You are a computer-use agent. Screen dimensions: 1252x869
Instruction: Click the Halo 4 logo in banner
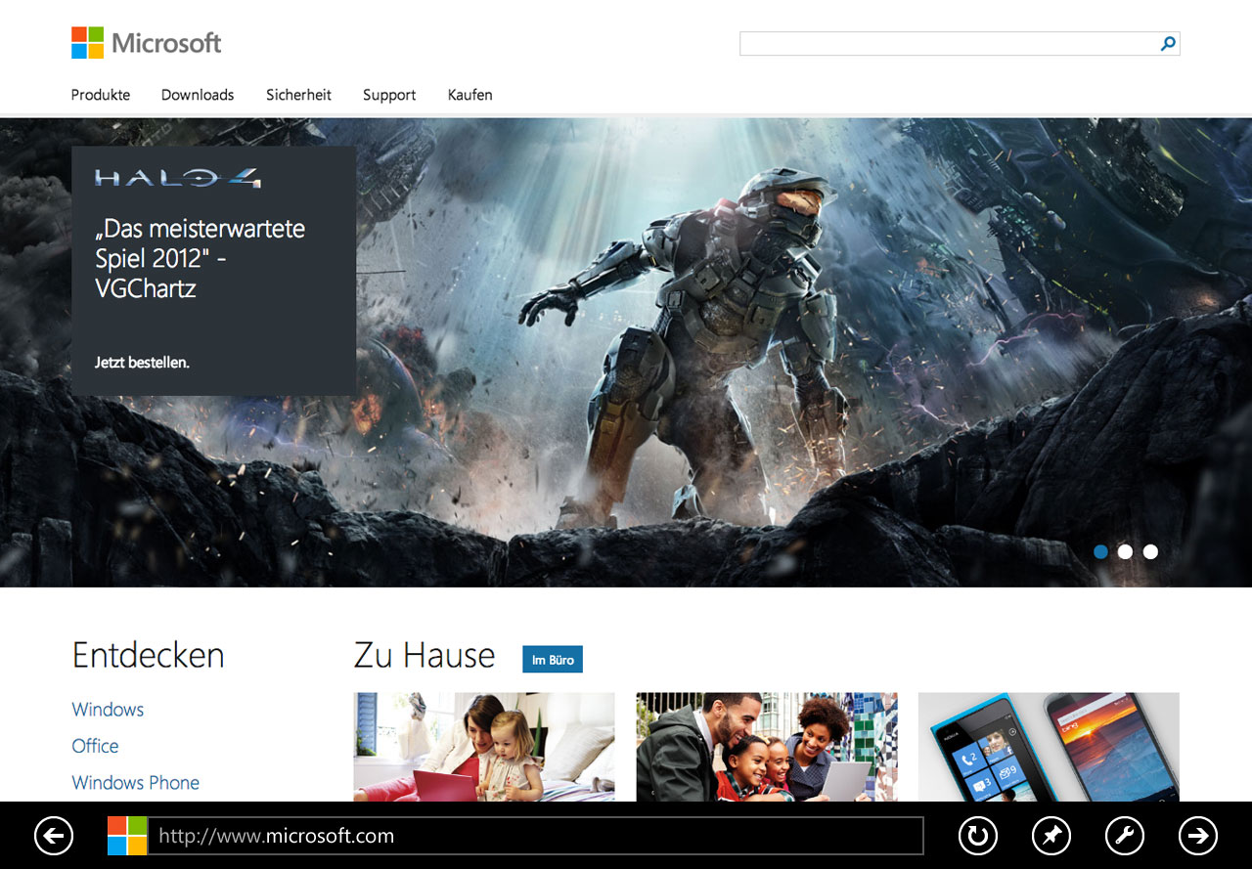pyautogui.click(x=178, y=178)
